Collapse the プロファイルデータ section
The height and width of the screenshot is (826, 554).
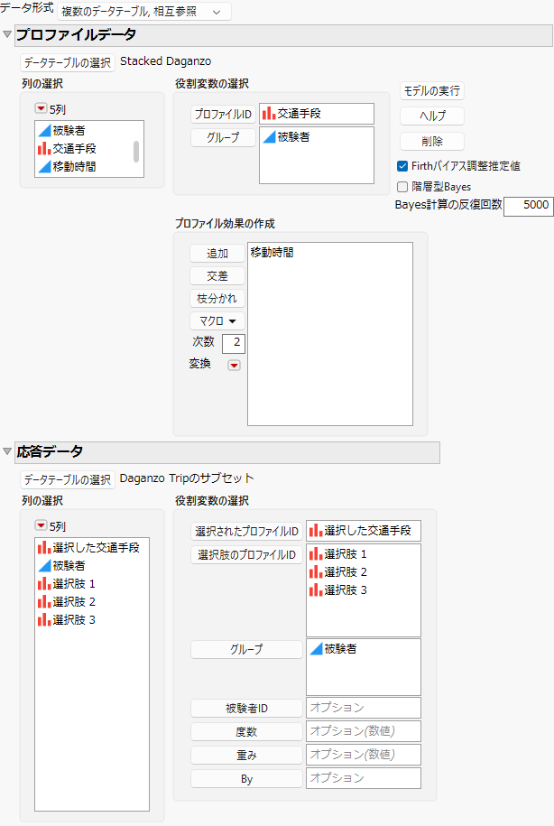coord(7,34)
